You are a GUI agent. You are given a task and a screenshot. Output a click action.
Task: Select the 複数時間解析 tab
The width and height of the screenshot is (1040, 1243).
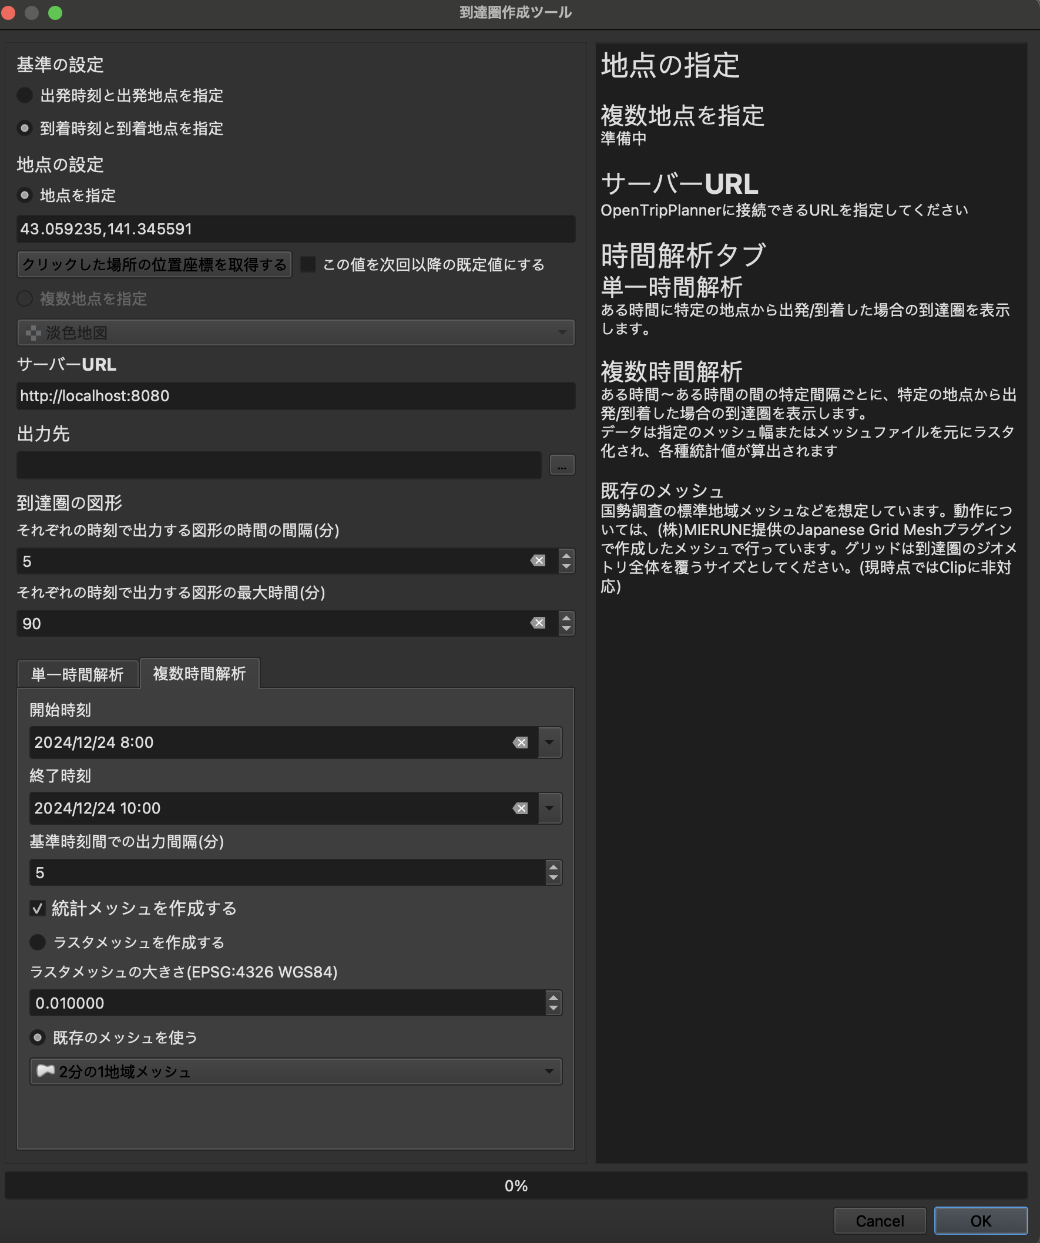click(198, 674)
